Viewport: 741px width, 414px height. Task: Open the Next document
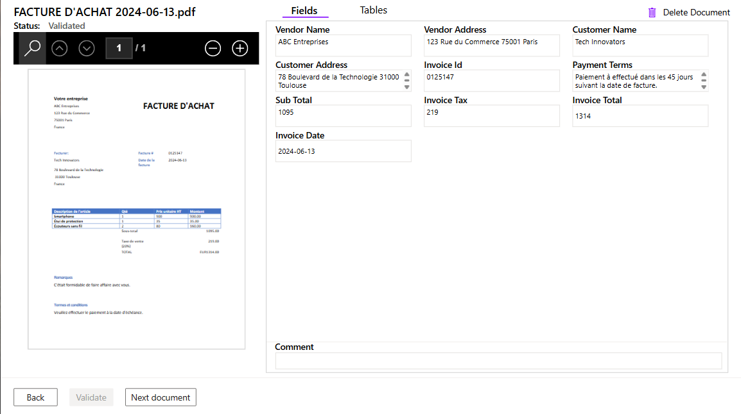click(x=161, y=397)
